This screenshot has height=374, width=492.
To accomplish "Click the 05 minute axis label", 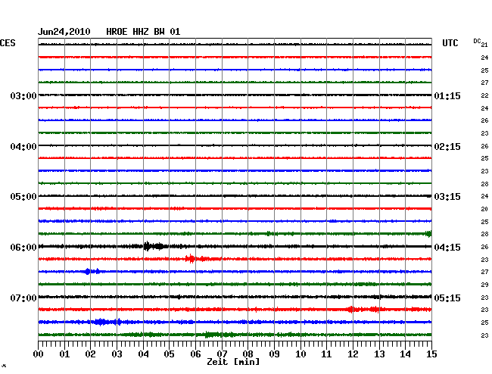I will [169, 354].
